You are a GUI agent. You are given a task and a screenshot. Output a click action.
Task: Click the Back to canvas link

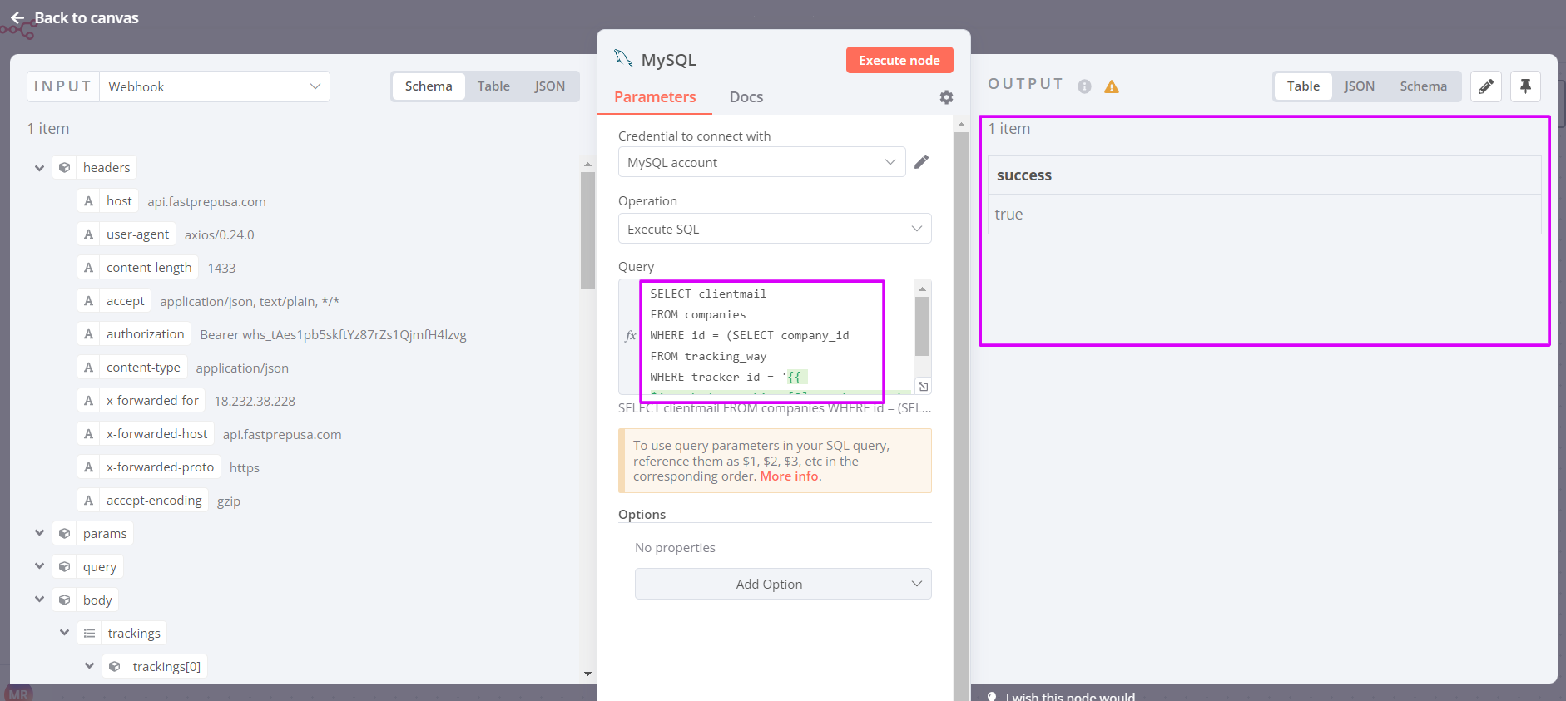[x=87, y=18]
